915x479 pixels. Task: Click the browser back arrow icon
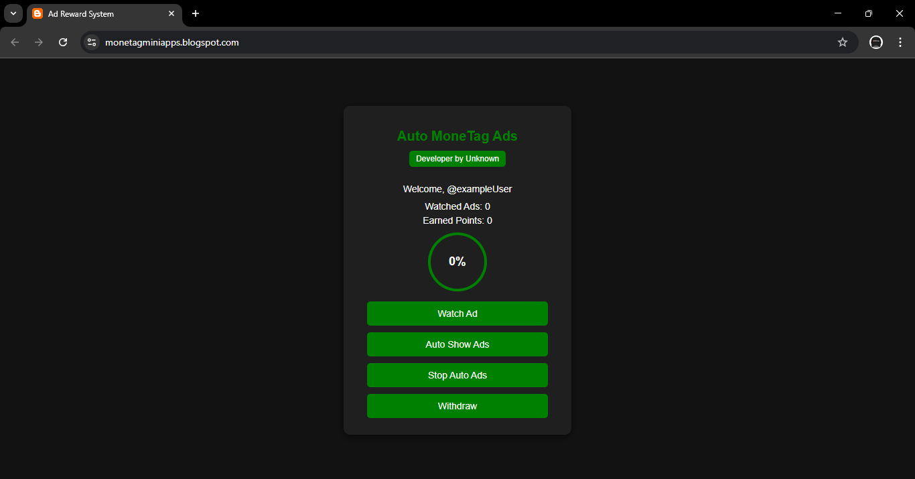14,42
